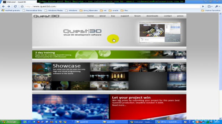Click the green network signal tray icon
The width and height of the screenshot is (222, 124).
(208, 122)
